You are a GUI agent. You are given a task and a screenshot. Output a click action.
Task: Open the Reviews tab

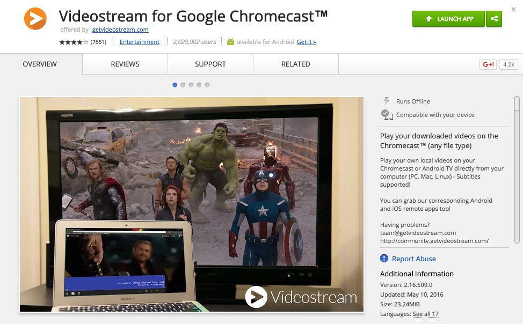point(125,64)
